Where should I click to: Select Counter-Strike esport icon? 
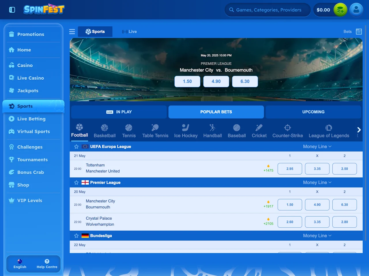coord(288,127)
